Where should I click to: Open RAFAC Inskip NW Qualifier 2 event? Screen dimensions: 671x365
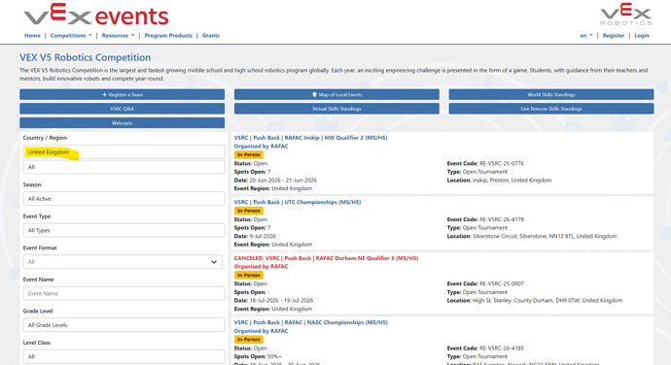[310, 138]
